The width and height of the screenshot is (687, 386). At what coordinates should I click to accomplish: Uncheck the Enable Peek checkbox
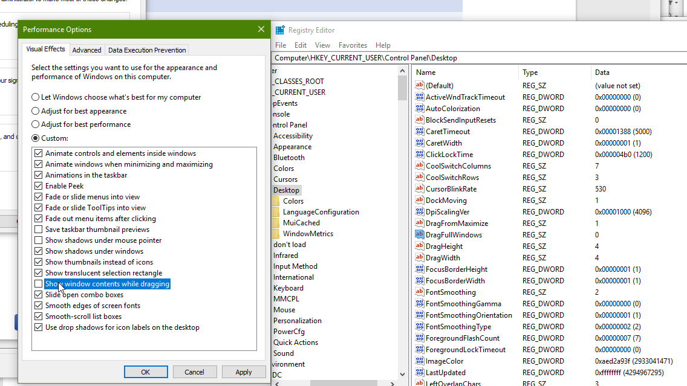pos(39,186)
